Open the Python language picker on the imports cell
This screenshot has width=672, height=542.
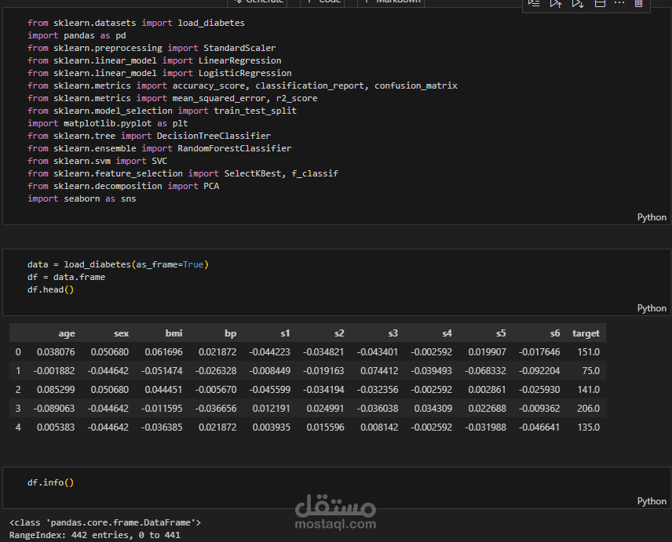pos(652,216)
